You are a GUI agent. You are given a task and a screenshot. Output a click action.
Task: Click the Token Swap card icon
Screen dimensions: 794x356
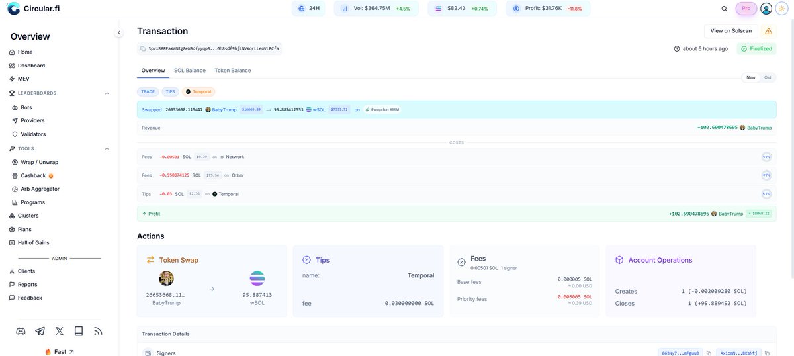150,260
